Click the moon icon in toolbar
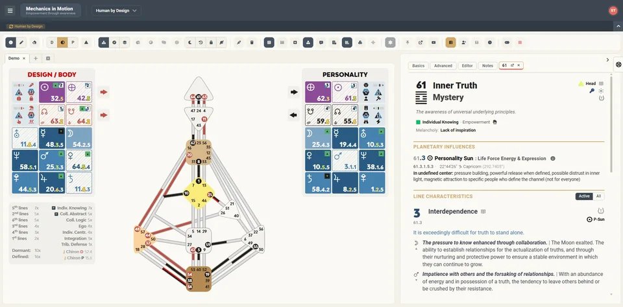 point(190,43)
